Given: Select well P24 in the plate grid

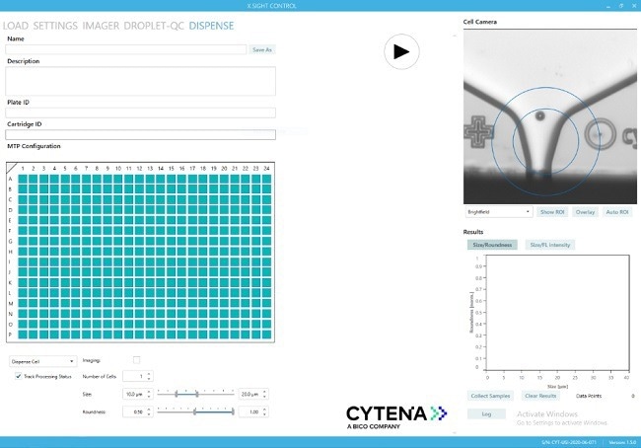Looking at the screenshot, I should pyautogui.click(x=266, y=335).
